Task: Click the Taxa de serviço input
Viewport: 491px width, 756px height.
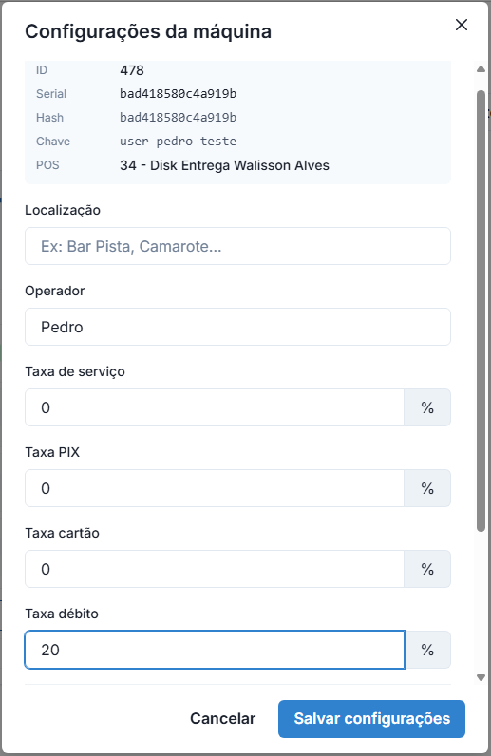Action: click(x=215, y=407)
